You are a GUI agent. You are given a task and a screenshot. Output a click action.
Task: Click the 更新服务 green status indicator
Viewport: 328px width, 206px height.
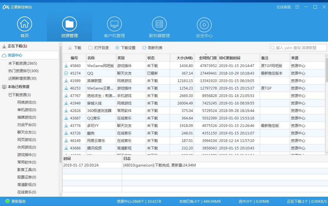pyautogui.click(x=7, y=201)
